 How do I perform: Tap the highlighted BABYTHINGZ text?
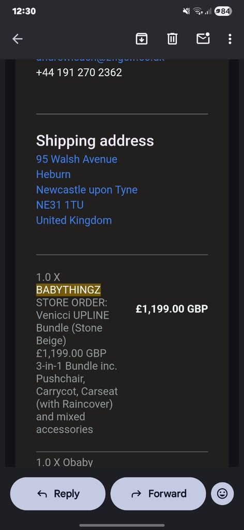68,290
